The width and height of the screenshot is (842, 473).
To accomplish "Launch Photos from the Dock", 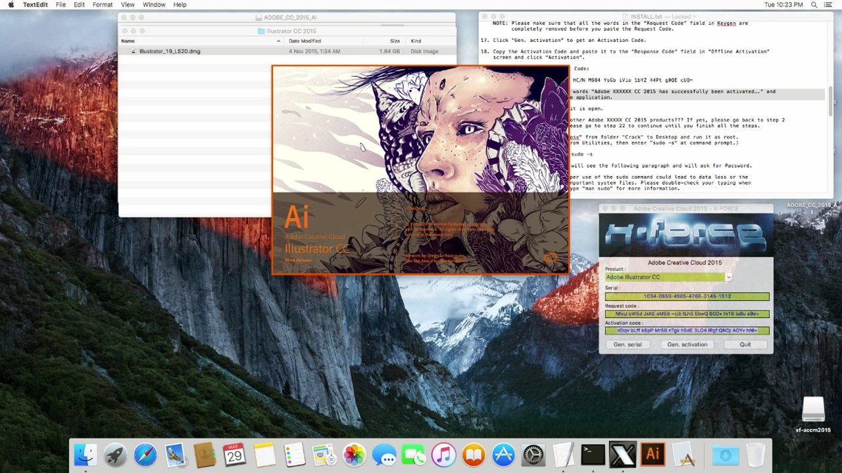I will 354,455.
